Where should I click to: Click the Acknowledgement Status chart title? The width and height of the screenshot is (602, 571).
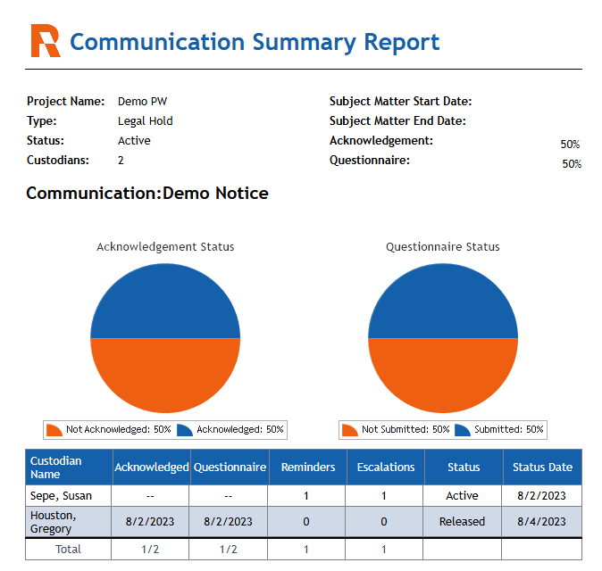click(165, 247)
